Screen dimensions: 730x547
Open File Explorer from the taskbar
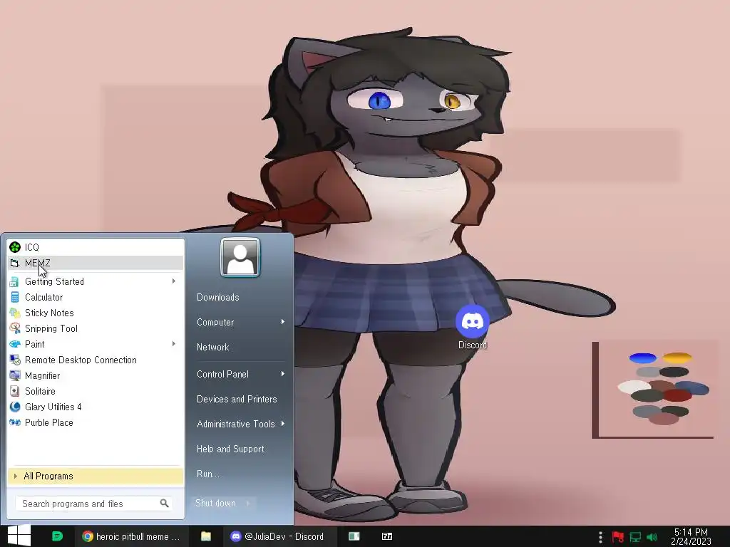pos(206,536)
